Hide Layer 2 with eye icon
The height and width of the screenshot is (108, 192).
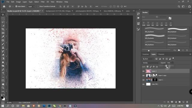[x=143, y=71]
